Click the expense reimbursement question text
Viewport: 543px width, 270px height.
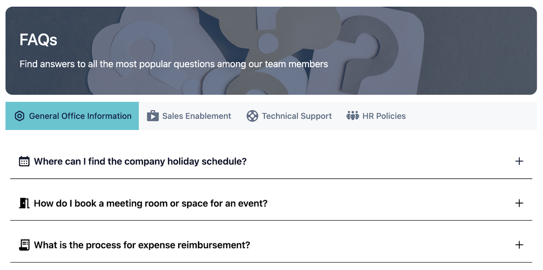(x=142, y=245)
